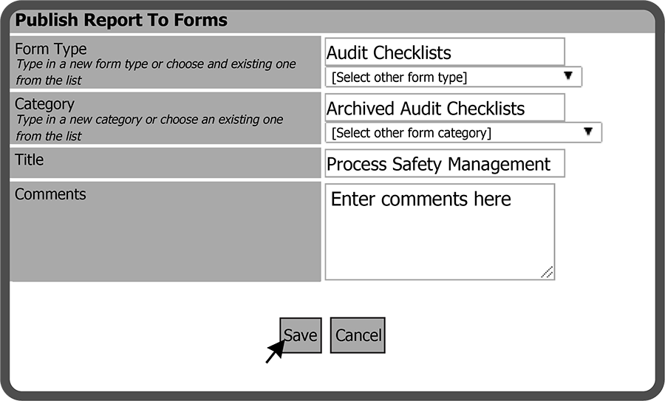Click the 'Enter comments here' placeholder text
The width and height of the screenshot is (665, 401).
[420, 199]
